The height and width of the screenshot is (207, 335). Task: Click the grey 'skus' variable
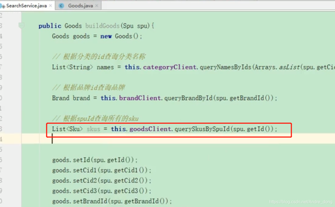[x=93, y=129]
